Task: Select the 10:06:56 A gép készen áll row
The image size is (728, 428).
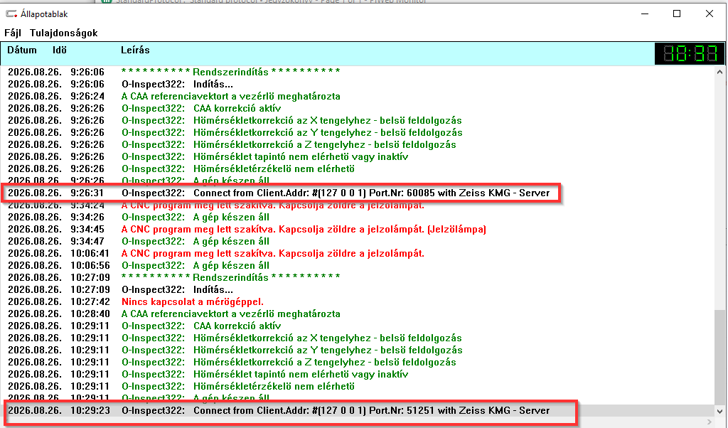Action: coord(358,265)
